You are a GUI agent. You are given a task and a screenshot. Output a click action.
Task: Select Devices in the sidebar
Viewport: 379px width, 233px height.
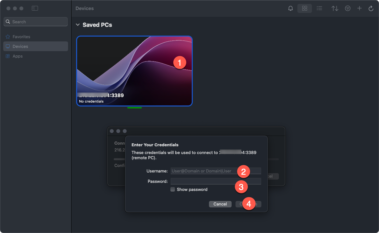coord(20,47)
